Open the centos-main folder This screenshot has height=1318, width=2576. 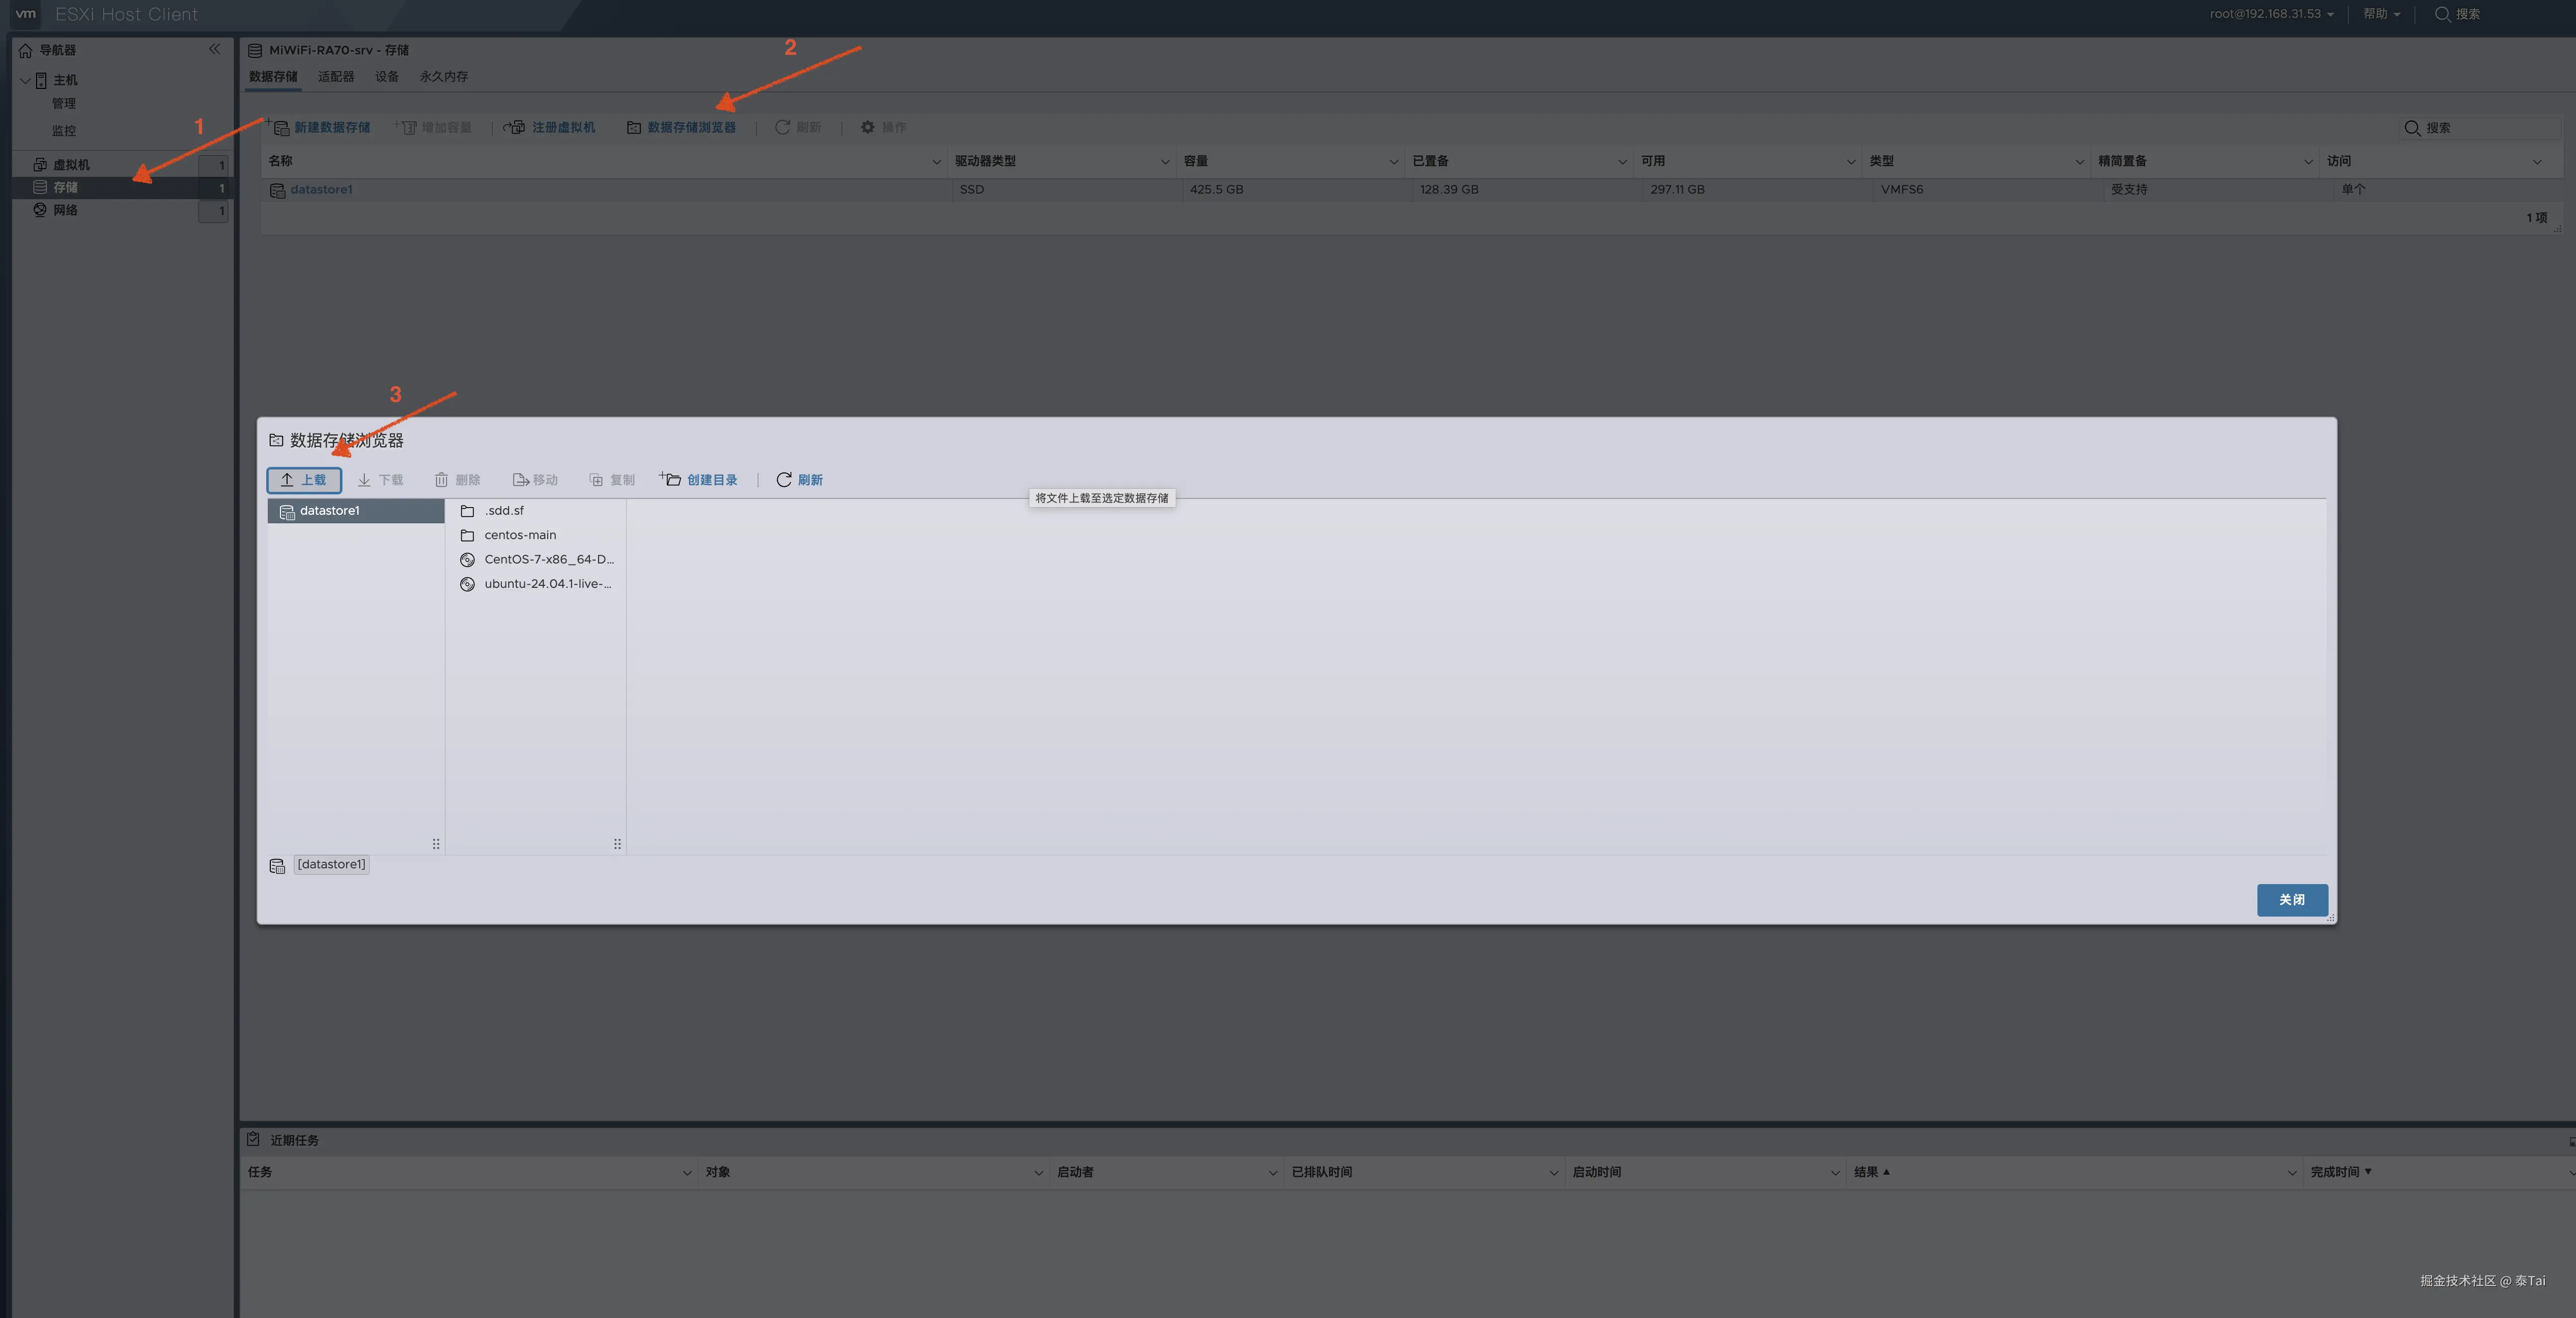click(519, 535)
